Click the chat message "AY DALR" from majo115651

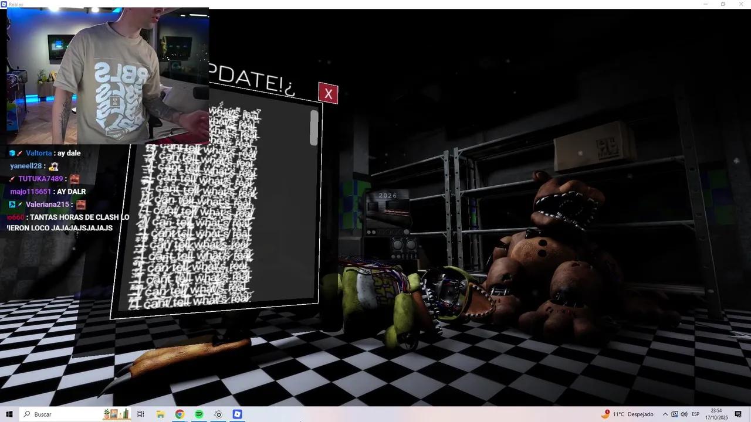[x=72, y=192]
